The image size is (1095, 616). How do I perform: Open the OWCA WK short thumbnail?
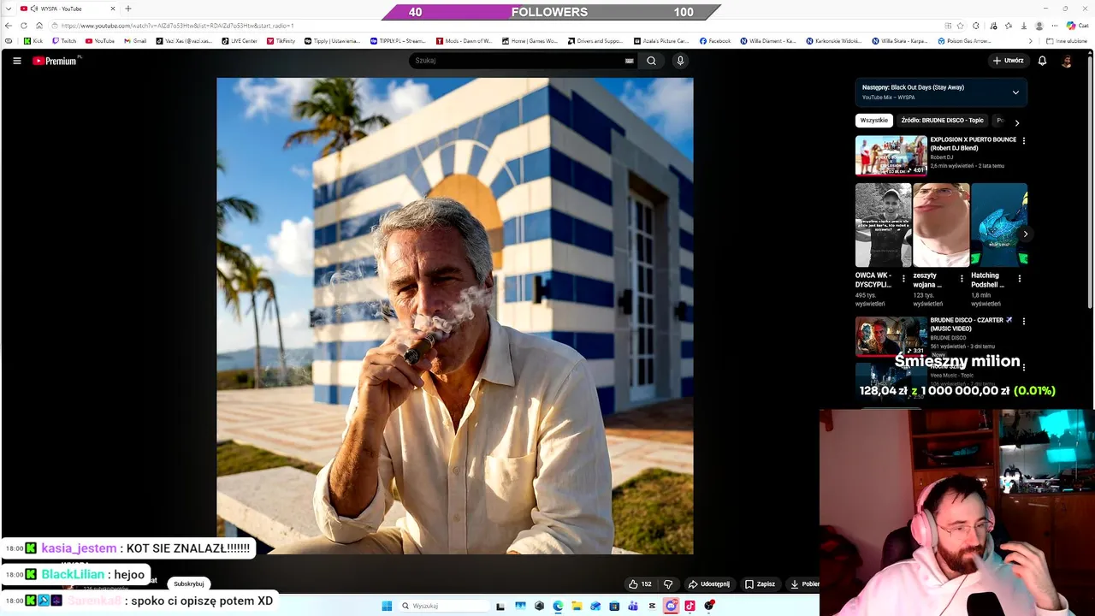click(883, 225)
